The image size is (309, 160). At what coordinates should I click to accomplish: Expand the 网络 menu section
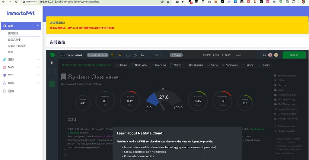pyautogui.click(x=38, y=83)
